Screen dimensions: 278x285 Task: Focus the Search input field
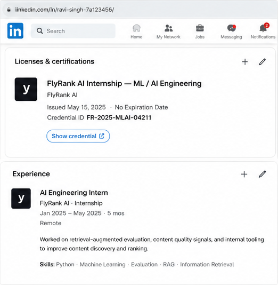tap(73, 31)
